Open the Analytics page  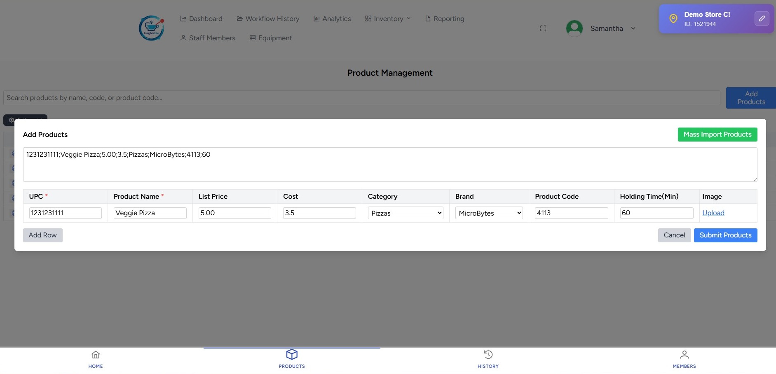coord(332,19)
